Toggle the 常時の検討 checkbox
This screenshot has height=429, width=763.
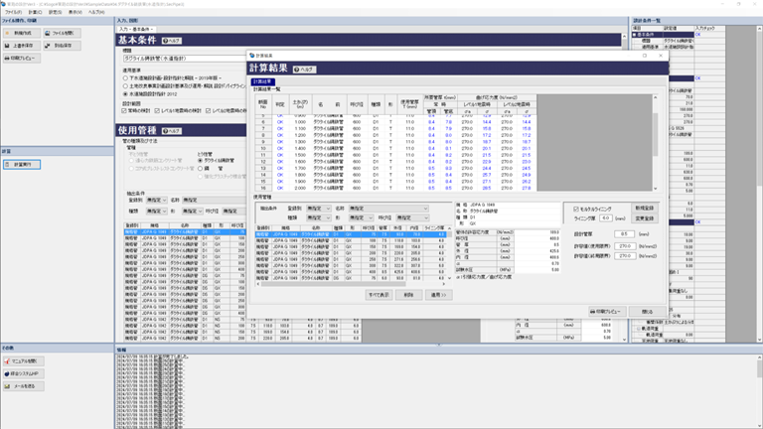click(x=124, y=111)
